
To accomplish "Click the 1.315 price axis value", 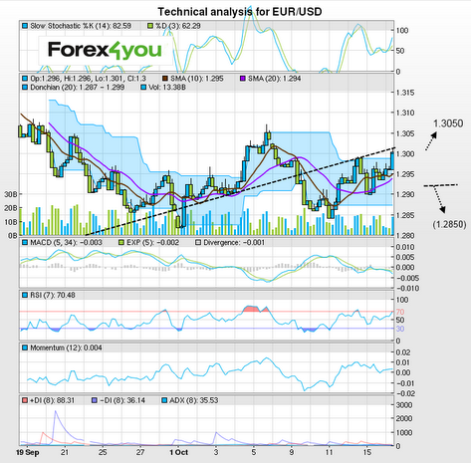I will (405, 93).
